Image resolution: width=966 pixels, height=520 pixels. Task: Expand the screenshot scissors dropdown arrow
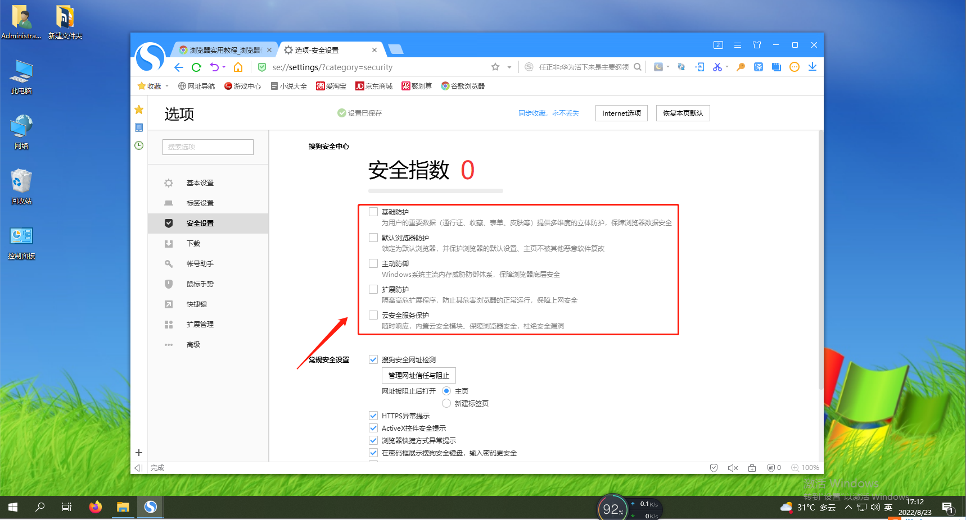tap(727, 67)
